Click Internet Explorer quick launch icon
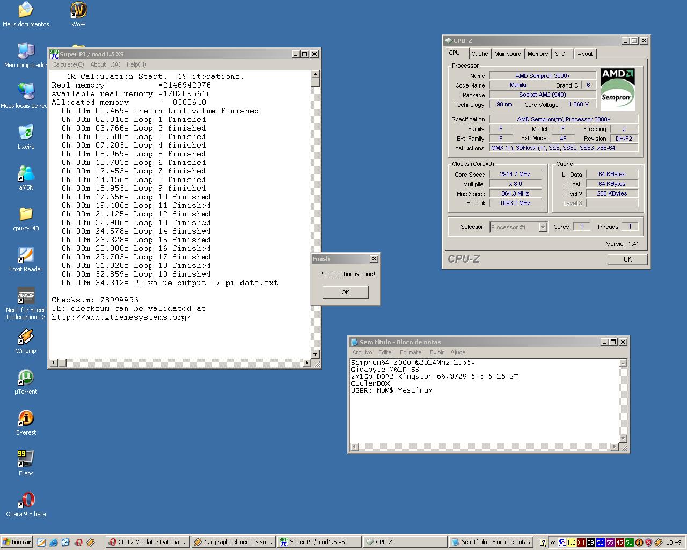The width and height of the screenshot is (687, 550). (54, 542)
